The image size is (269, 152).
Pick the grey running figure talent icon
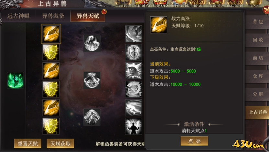click(x=133, y=108)
